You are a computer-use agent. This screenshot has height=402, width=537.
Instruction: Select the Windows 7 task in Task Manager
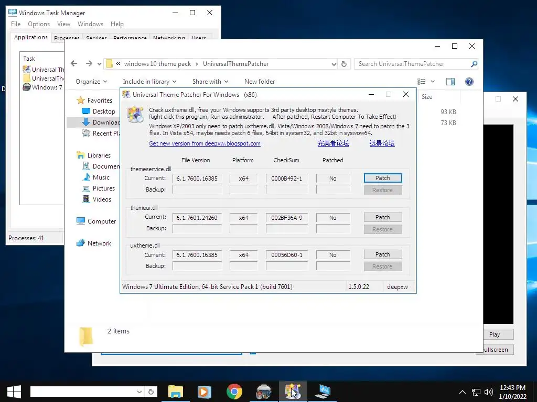click(43, 87)
